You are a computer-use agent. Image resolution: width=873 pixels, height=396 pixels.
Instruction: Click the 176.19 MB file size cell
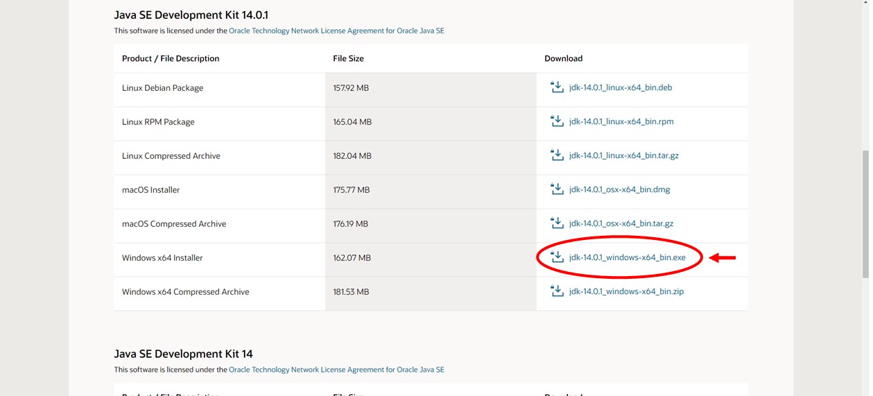click(431, 225)
